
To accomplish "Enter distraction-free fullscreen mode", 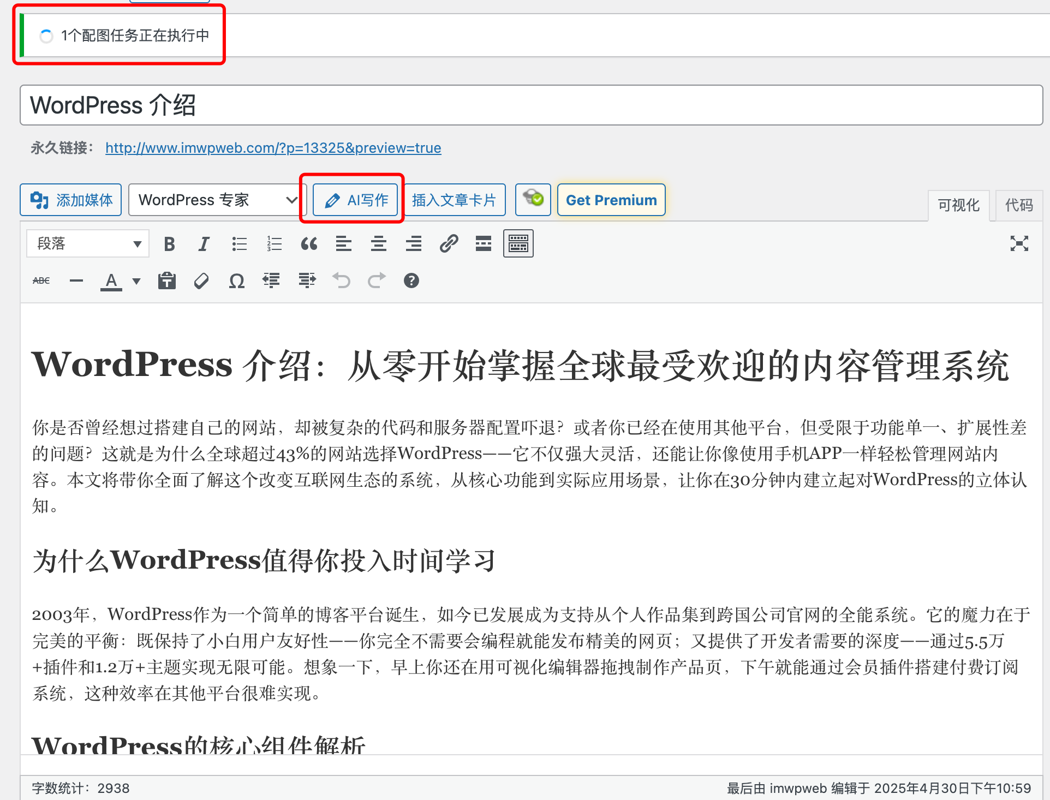I will pos(1019,243).
